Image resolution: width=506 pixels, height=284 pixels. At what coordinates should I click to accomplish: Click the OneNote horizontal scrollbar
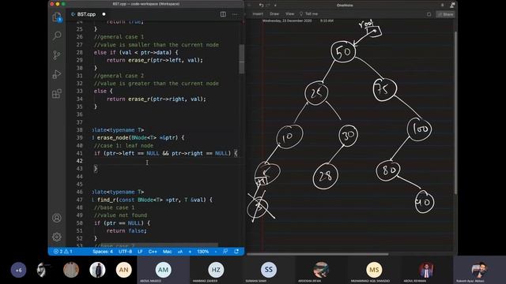318,254
